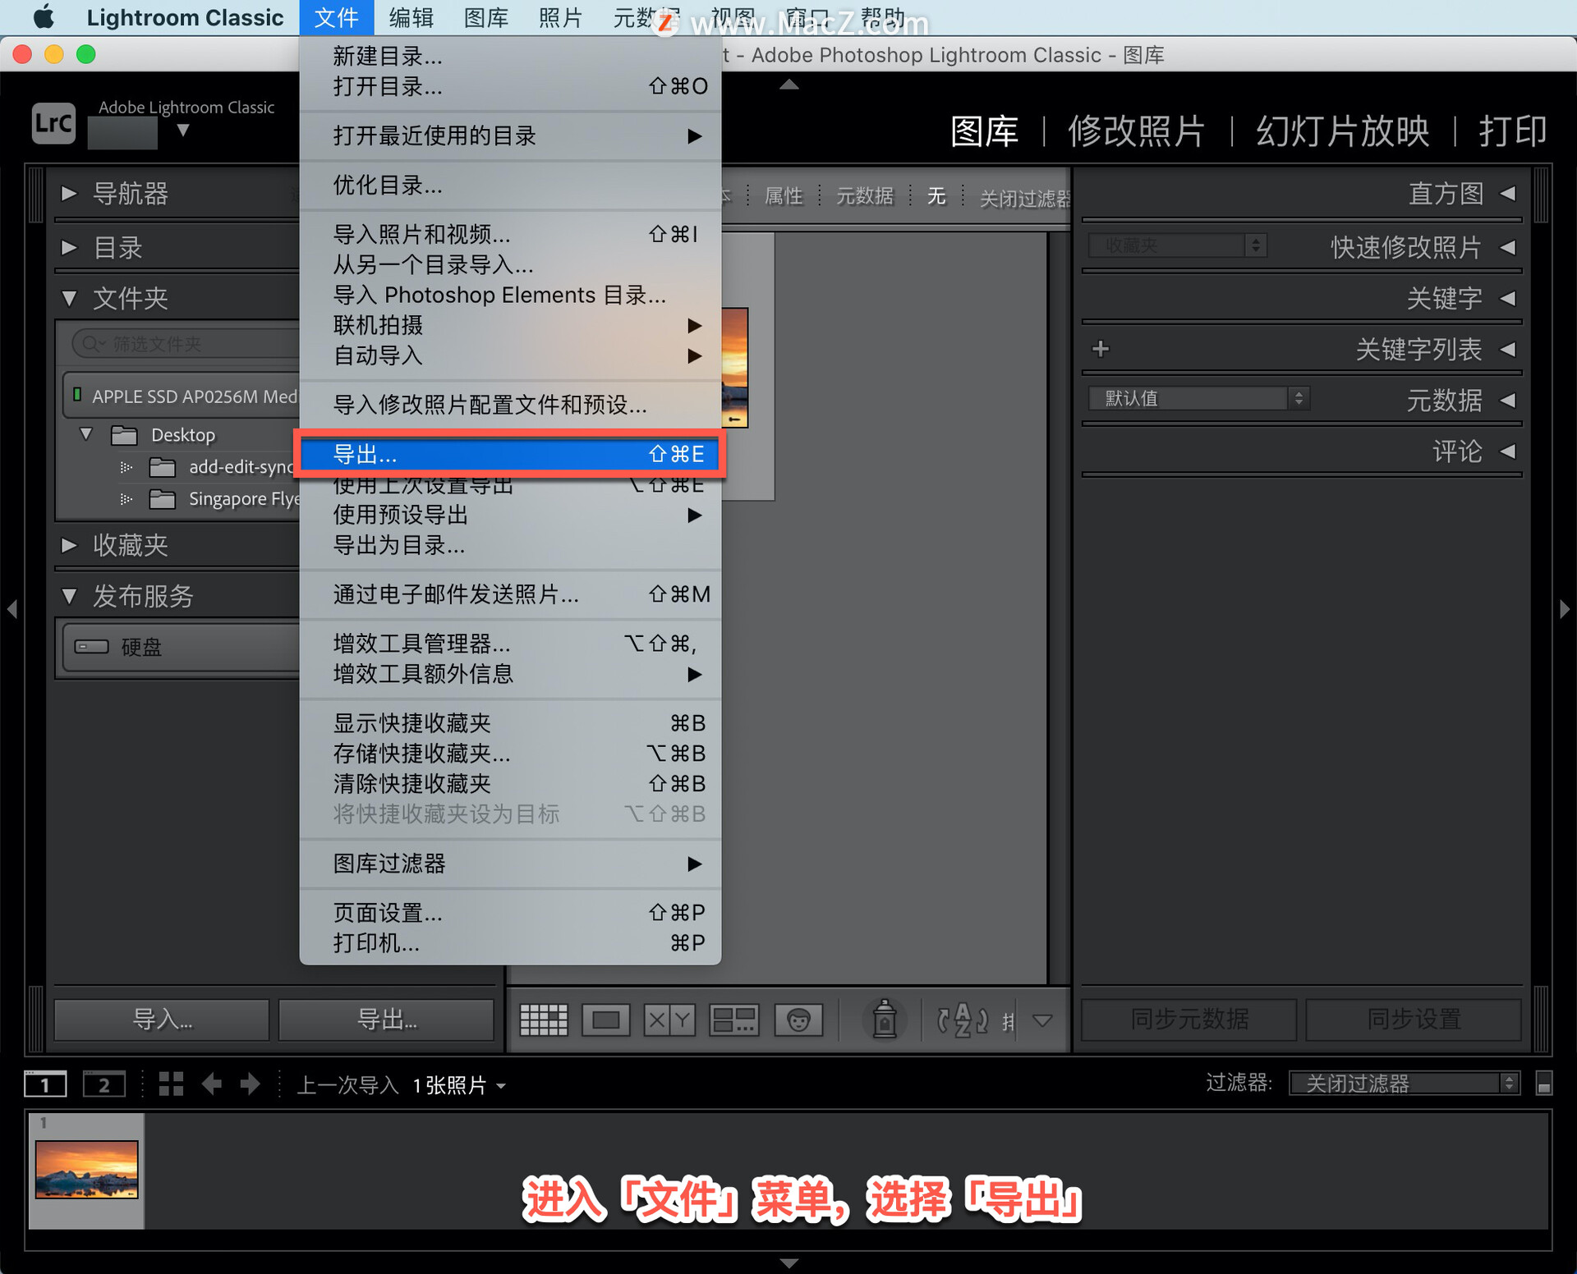Choose 增效工具管理器... menu item
The image size is (1577, 1274).
click(x=510, y=644)
